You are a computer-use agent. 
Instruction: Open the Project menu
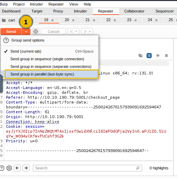(19, 4)
